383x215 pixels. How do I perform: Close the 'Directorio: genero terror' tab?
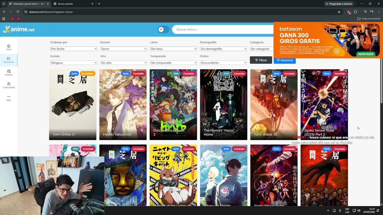coord(48,4)
